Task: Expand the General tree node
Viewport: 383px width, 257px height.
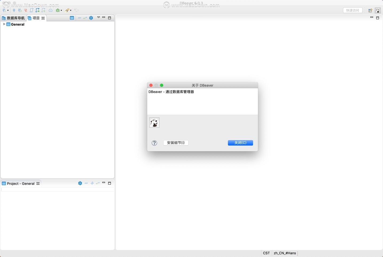Action: [4, 24]
